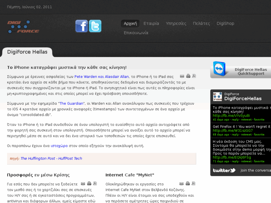Open the Επικοινωνία menu item
The width and height of the screenshot is (271, 203).
[136, 33]
